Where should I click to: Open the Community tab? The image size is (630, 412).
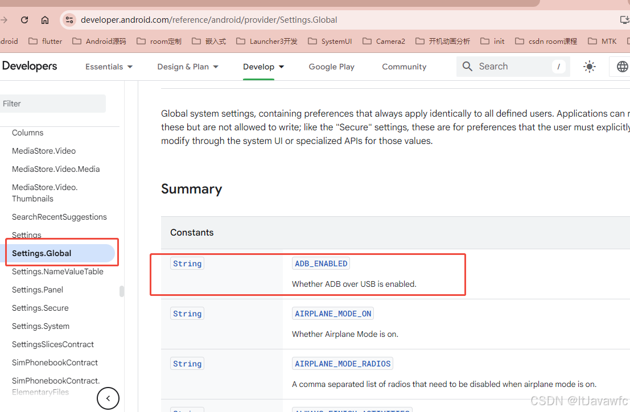pos(404,67)
